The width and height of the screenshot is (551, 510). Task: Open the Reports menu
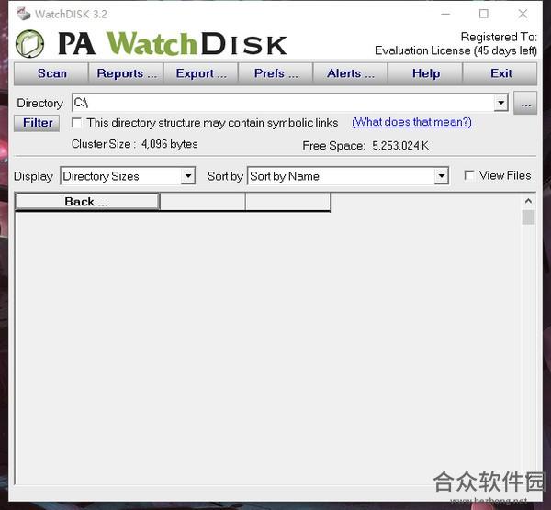pyautogui.click(x=126, y=73)
